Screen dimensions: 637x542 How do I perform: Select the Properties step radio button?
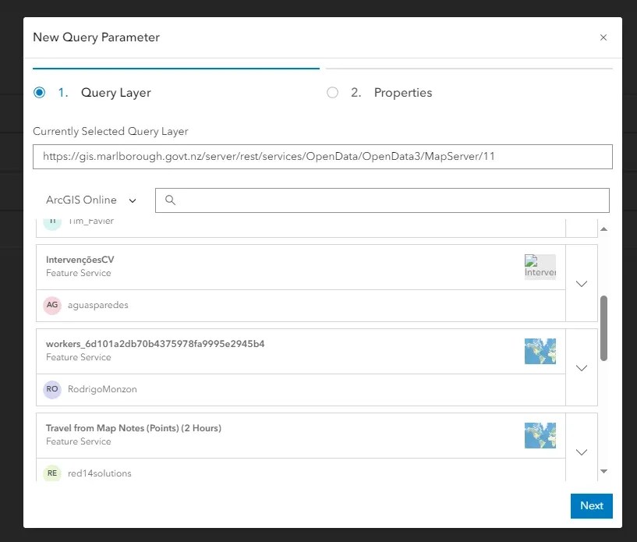(332, 93)
